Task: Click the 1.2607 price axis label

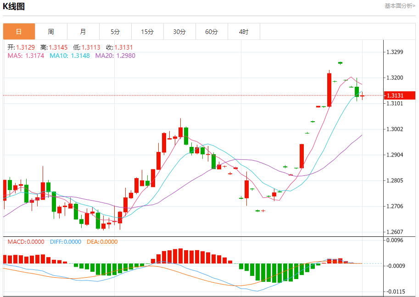Action: [395, 232]
